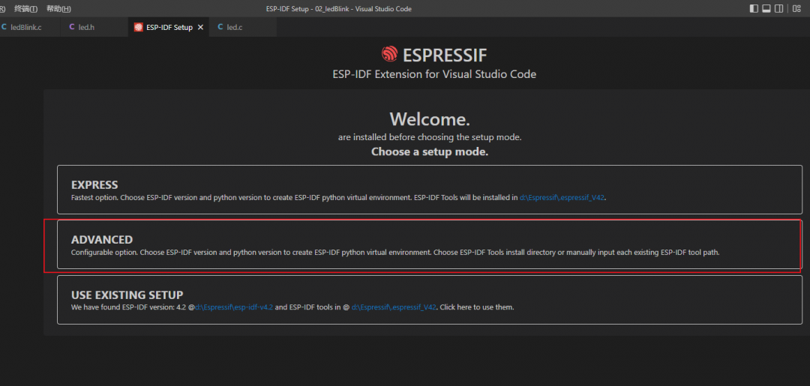Click the C file icon on led.c tab
The width and height of the screenshot is (810, 386).
pyautogui.click(x=220, y=27)
